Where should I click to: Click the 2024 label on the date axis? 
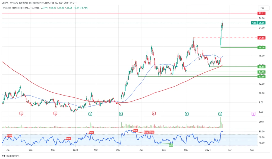point(208,150)
